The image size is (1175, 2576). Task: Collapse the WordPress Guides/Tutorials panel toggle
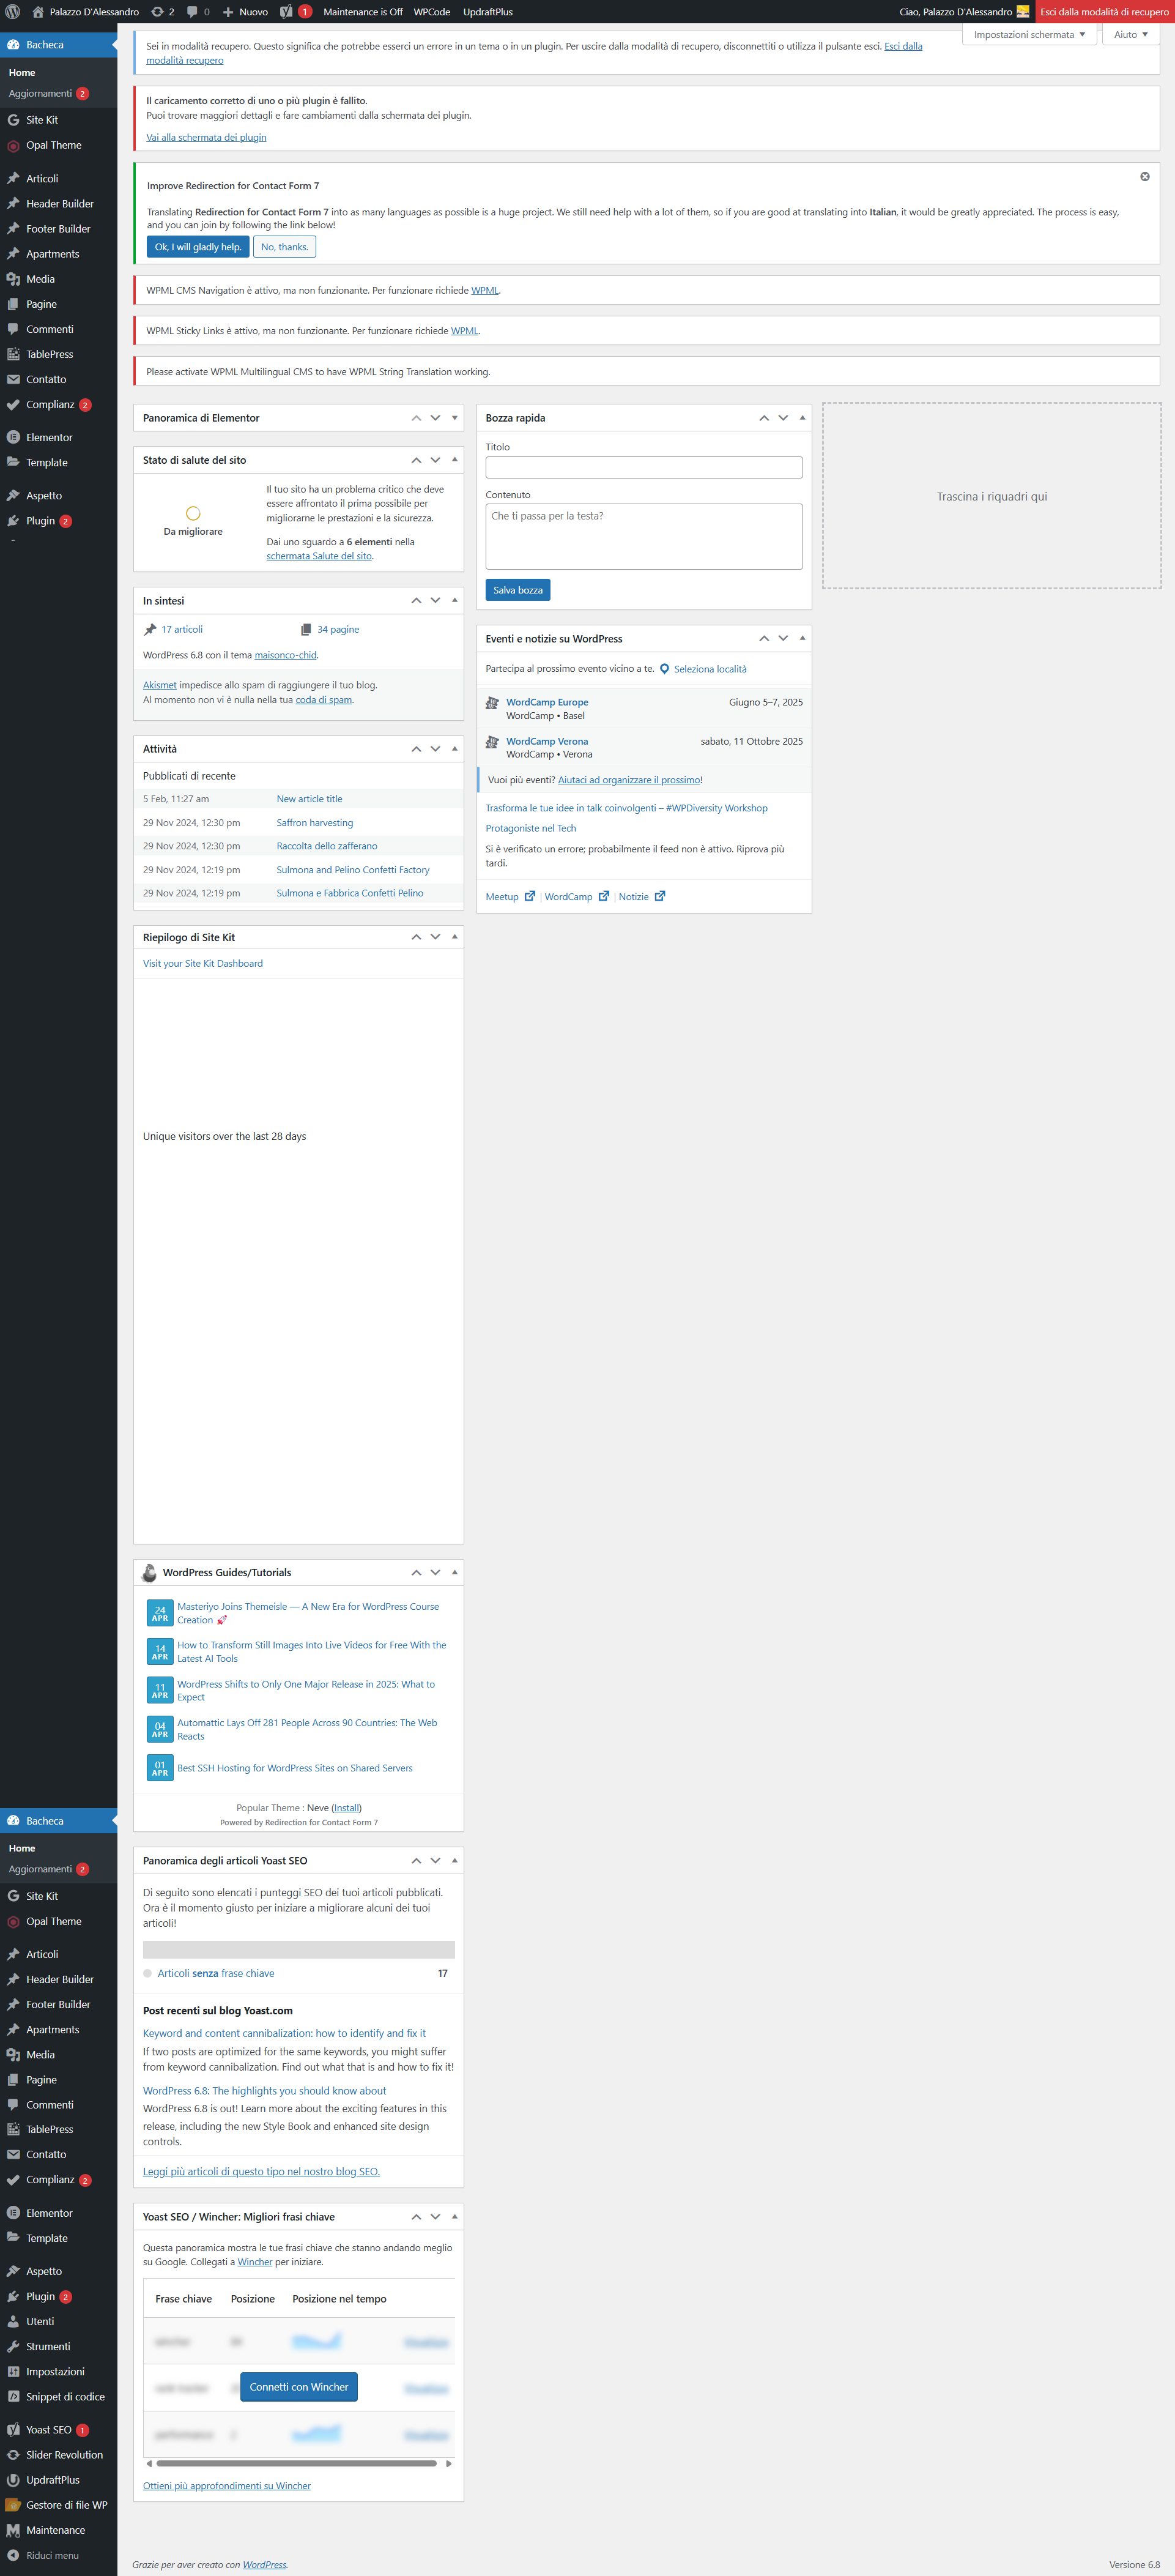[455, 1572]
